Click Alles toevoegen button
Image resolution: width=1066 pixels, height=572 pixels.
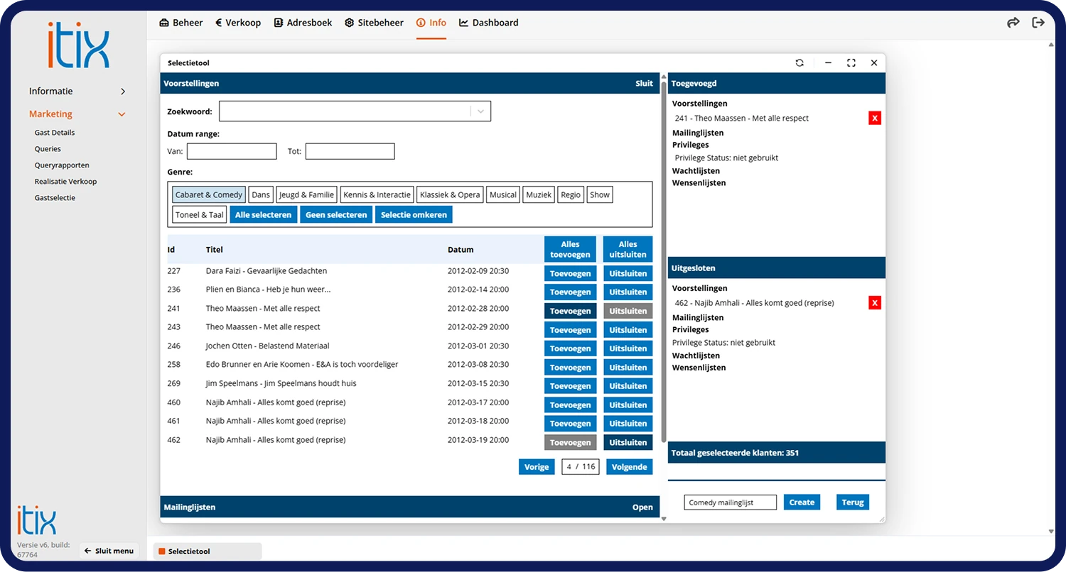point(570,250)
